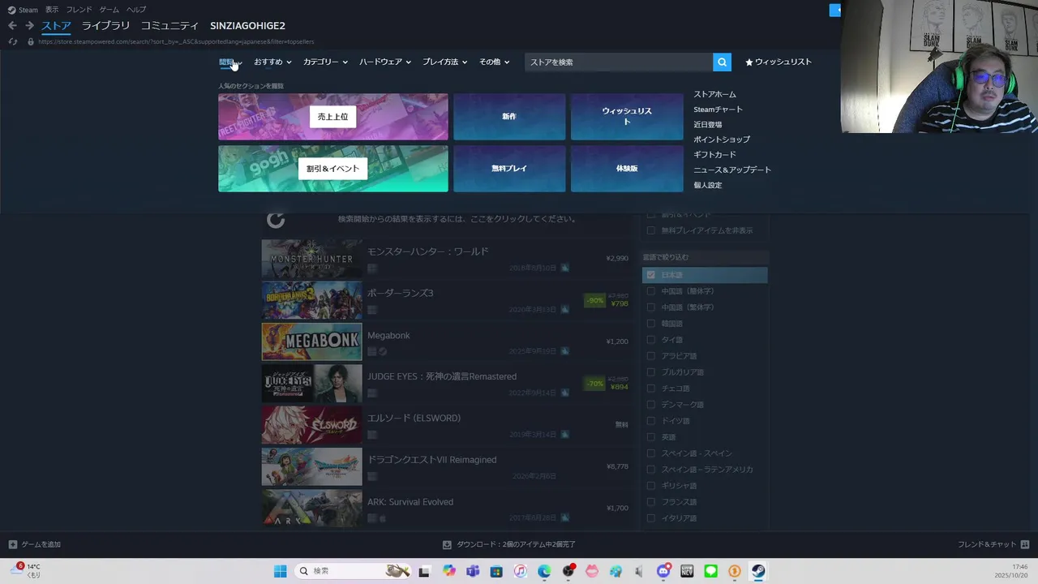Open LINE app on the taskbar
1038x584 pixels.
click(711, 571)
